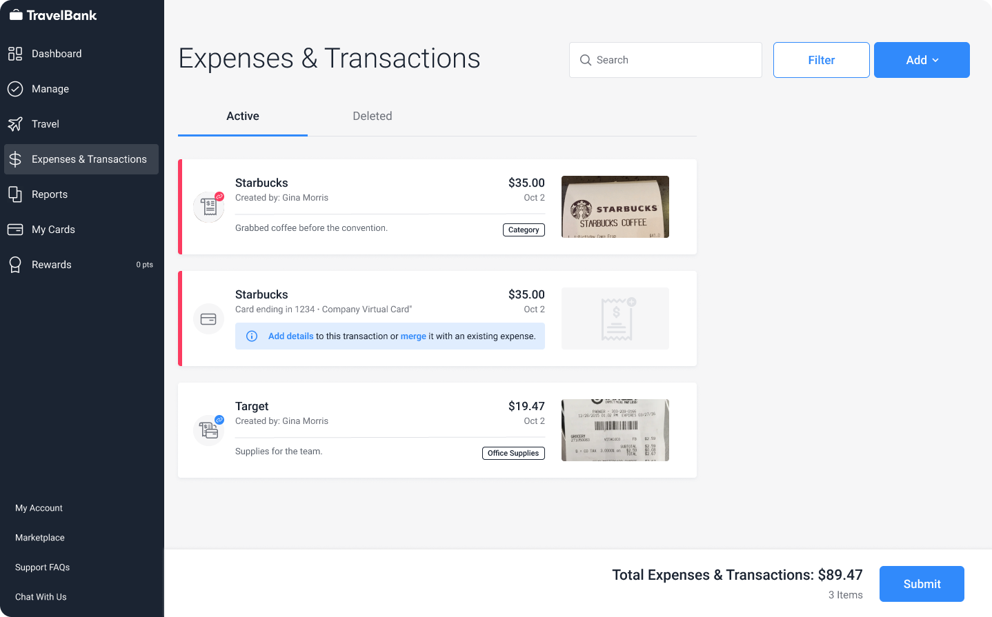Click the 'Add details' link

(x=290, y=336)
